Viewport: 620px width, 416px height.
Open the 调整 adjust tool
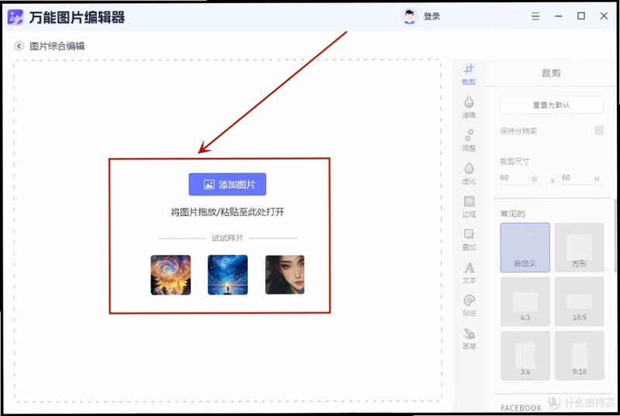[469, 140]
